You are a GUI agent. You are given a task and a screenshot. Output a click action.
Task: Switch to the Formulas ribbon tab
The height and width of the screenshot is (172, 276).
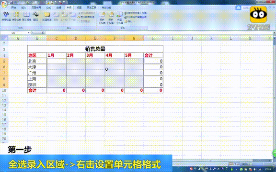pyautogui.click(x=48, y=8)
